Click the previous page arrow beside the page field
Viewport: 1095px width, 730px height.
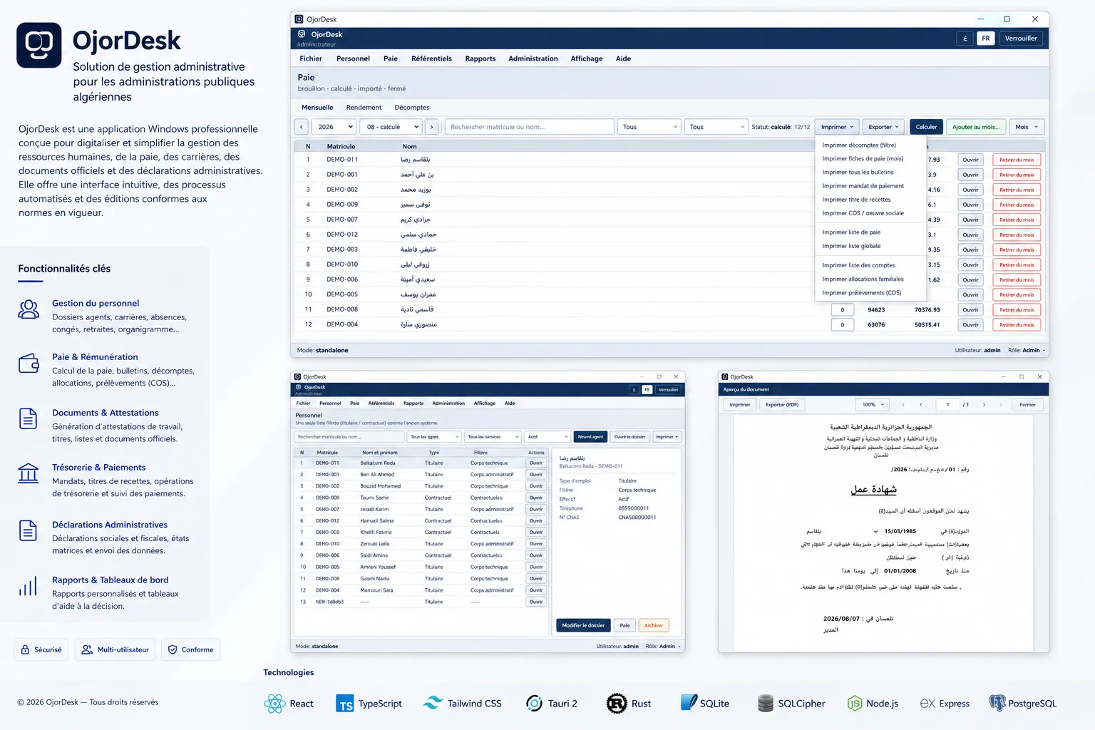[920, 404]
